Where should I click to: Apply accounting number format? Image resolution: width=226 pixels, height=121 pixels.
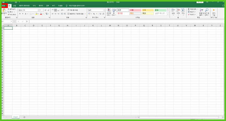pyautogui.click(x=89, y=14)
